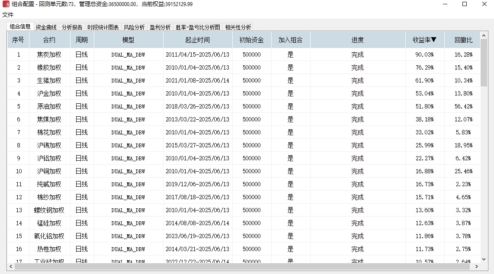The image size is (494, 274).
Task: Switch to the 资金曲线 tab
Action: (x=46, y=27)
